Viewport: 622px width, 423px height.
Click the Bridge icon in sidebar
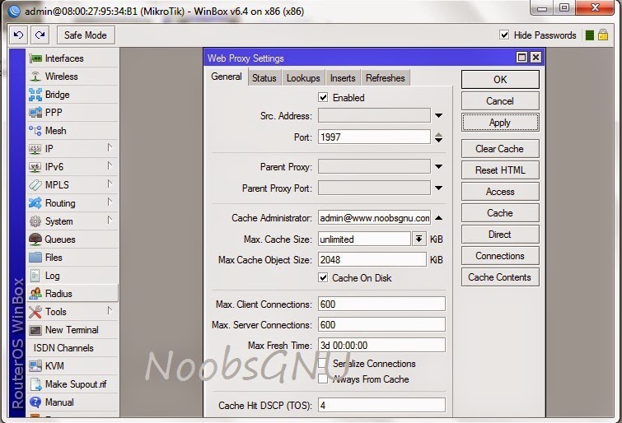tap(35, 95)
